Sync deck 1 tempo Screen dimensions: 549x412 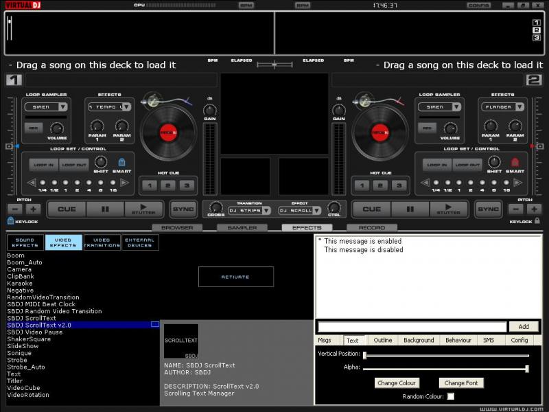(183, 209)
